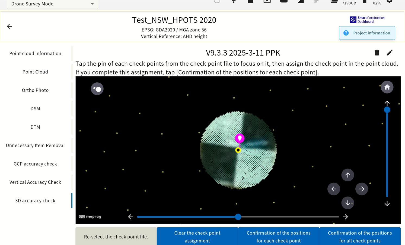Click the Vertical Reference: AHD height text
Viewport: 405px width, 245px height.
click(174, 36)
